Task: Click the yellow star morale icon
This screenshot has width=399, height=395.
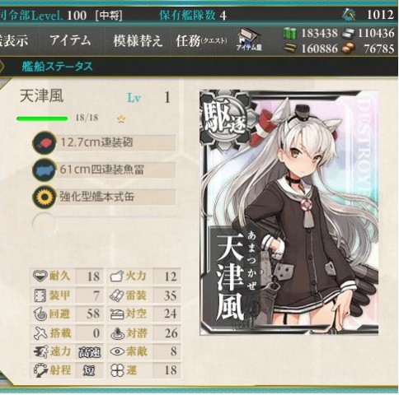Action: pos(121,118)
